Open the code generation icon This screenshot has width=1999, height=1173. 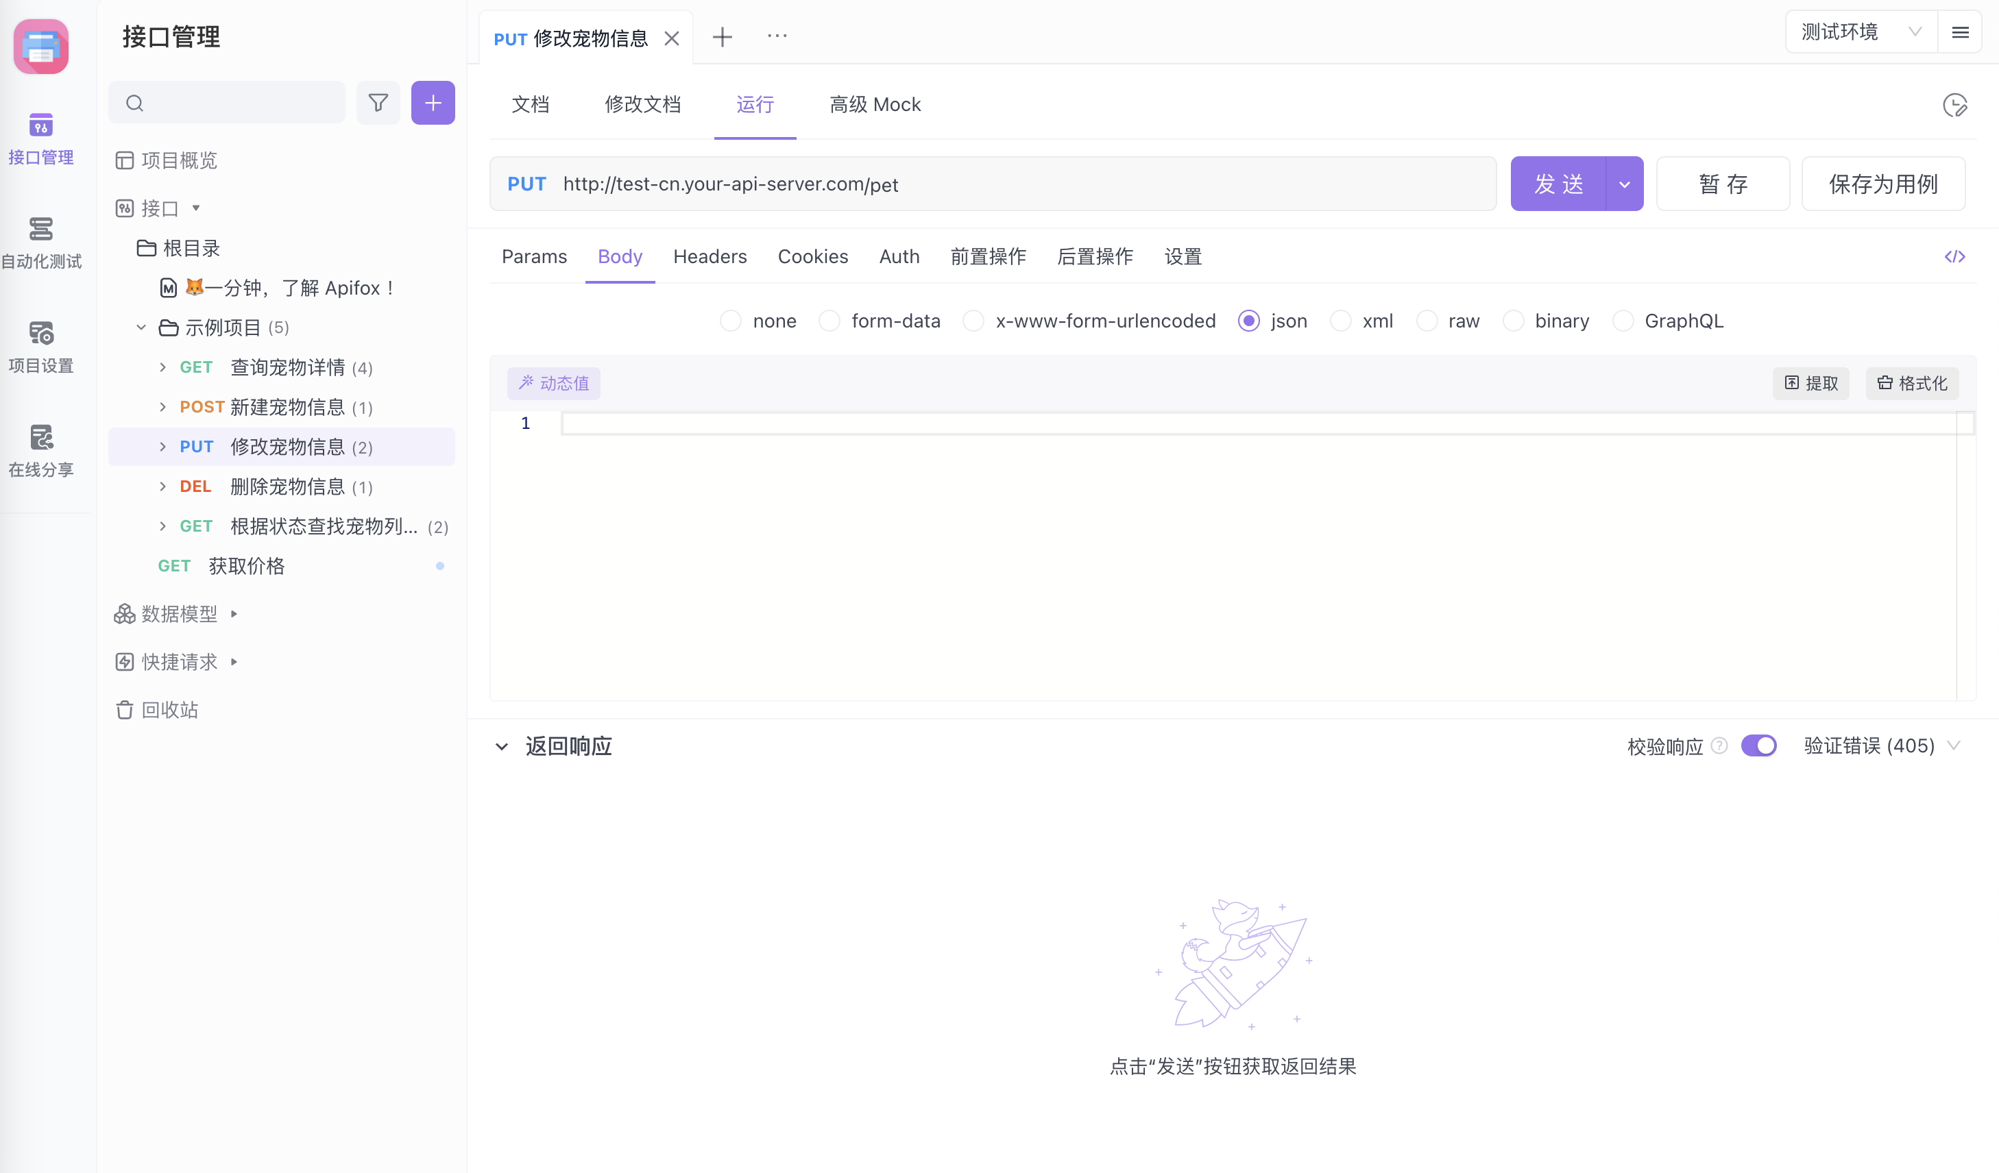click(x=1954, y=257)
